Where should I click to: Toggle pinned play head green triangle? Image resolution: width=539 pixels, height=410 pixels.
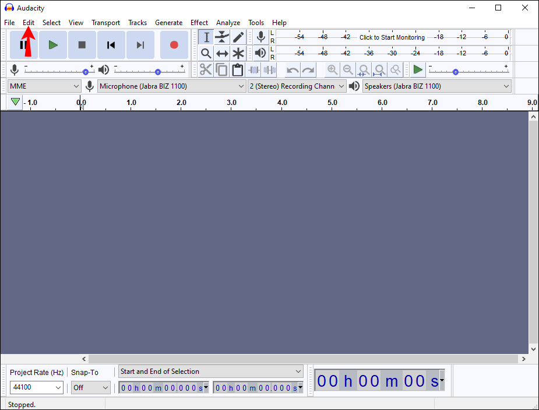point(16,102)
